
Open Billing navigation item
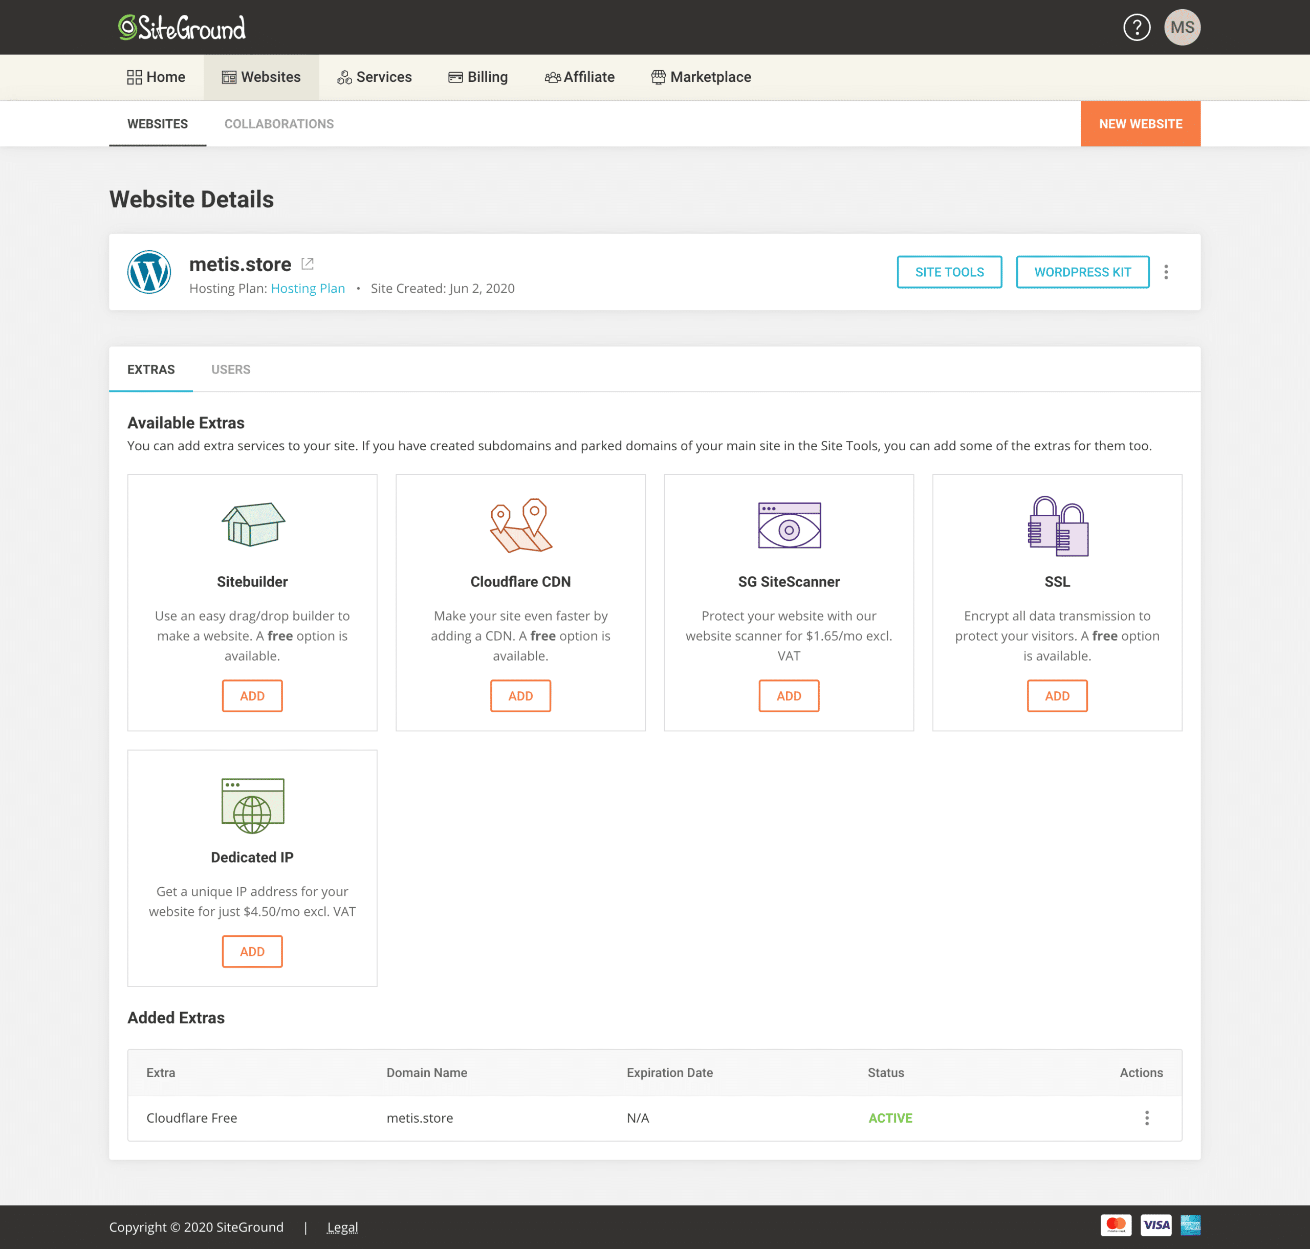[477, 77]
